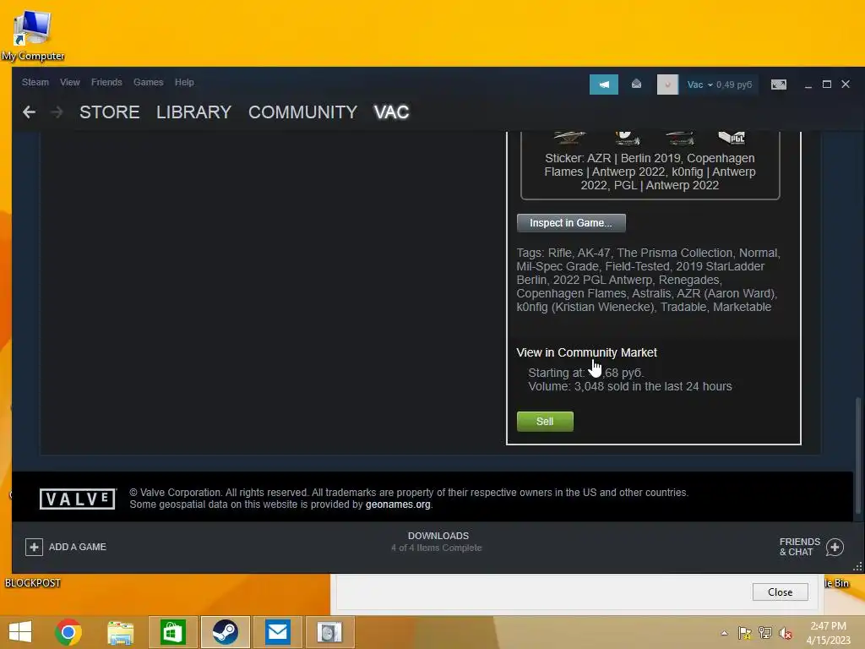Open the Friends menu

[106, 82]
